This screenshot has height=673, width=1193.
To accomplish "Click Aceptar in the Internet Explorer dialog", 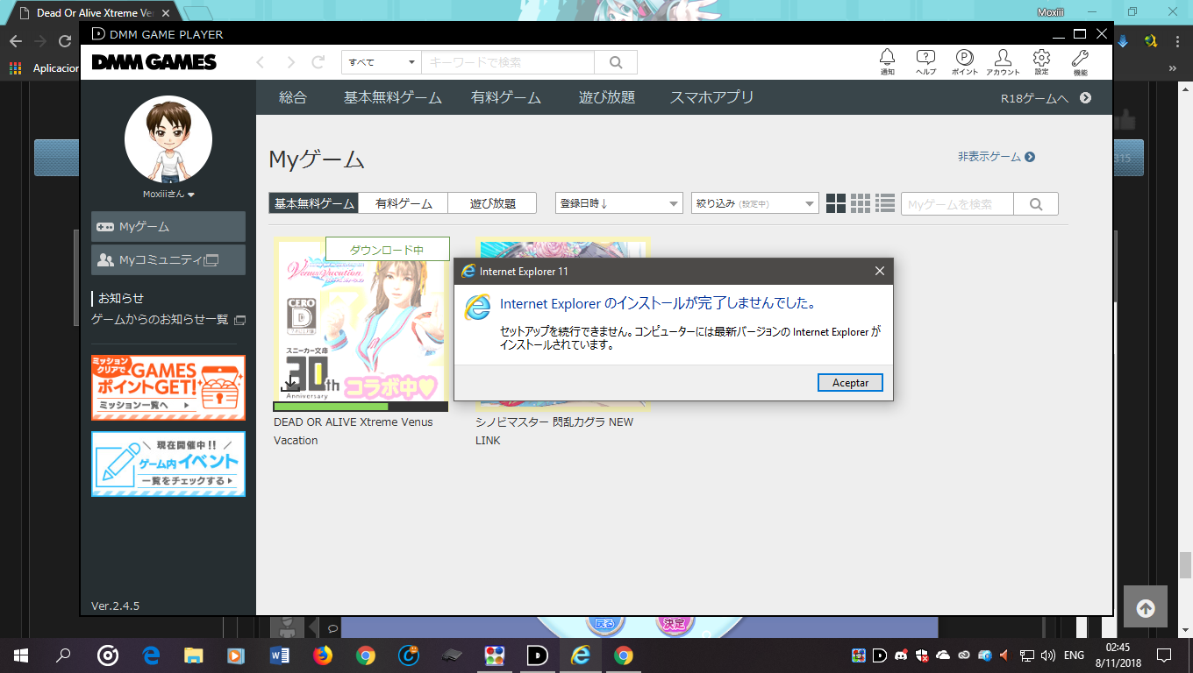I will [850, 383].
